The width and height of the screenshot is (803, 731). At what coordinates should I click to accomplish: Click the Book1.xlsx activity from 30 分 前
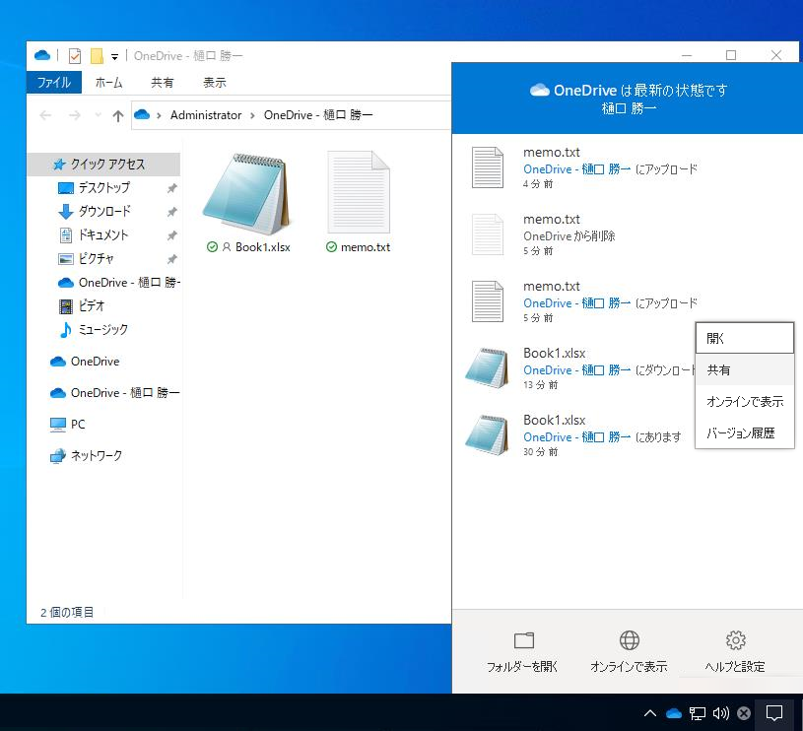[x=573, y=435]
